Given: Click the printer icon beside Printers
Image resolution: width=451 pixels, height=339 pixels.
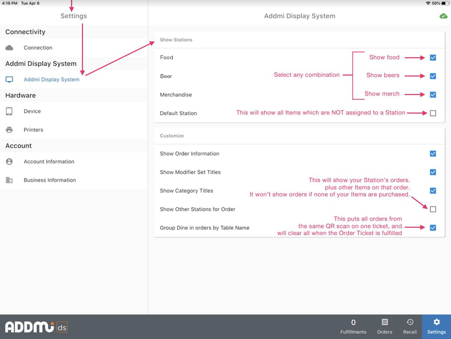Looking at the screenshot, I should coord(9,129).
